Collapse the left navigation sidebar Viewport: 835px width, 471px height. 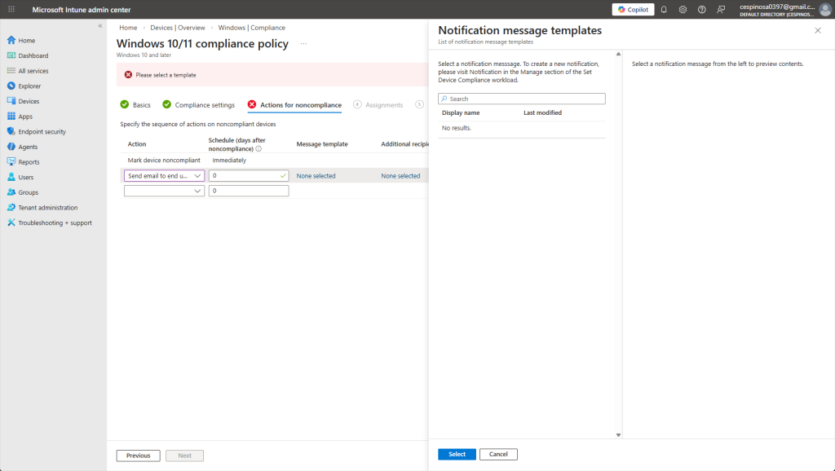[99, 26]
